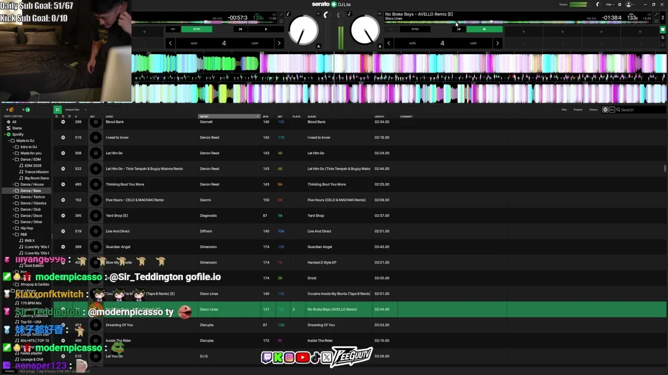Expand the Hip Hop folder
668x375 pixels.
[13, 228]
